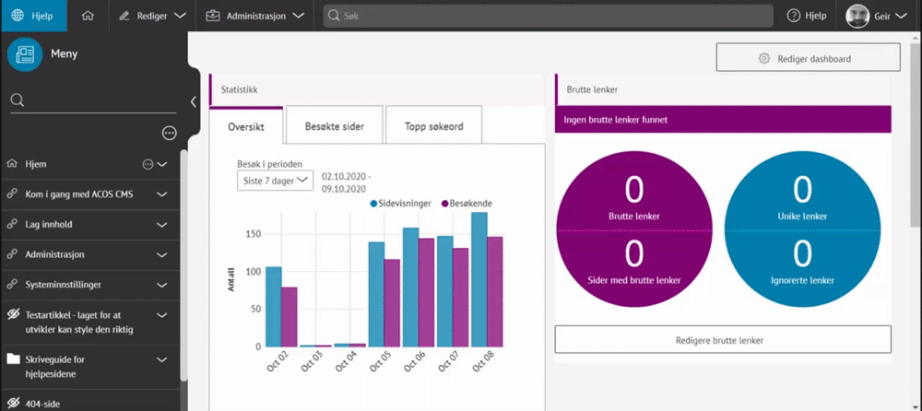
Task: Click the home icon in top bar
Action: [x=88, y=16]
